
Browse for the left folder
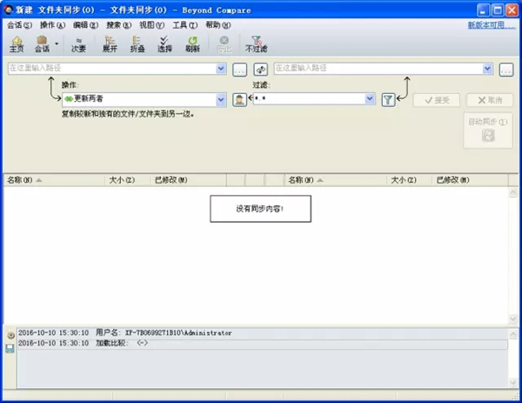240,70
